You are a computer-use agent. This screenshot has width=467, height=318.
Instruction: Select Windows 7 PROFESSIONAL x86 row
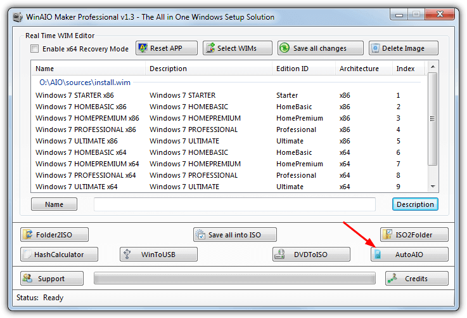pyautogui.click(x=228, y=129)
